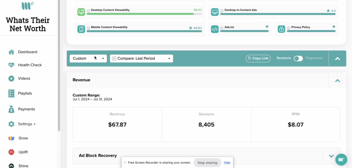
Task: Open the Dashboard home icon
Action: [11, 52]
